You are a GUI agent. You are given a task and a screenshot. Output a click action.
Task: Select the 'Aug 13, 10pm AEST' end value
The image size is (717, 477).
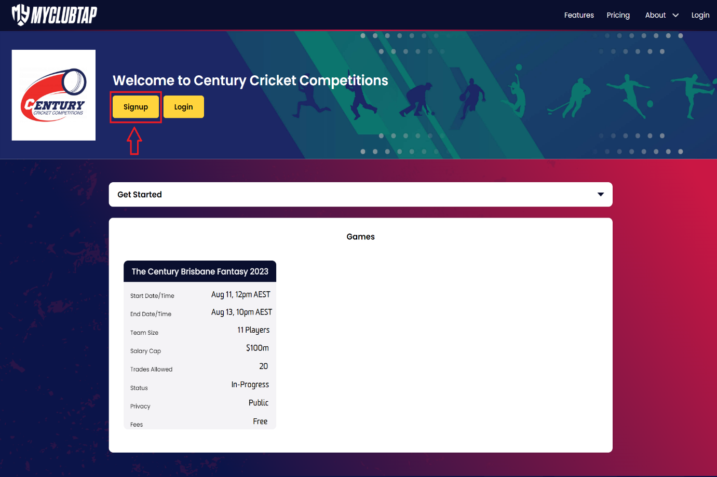pos(241,312)
